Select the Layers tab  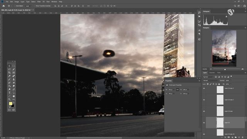(x=205, y=73)
